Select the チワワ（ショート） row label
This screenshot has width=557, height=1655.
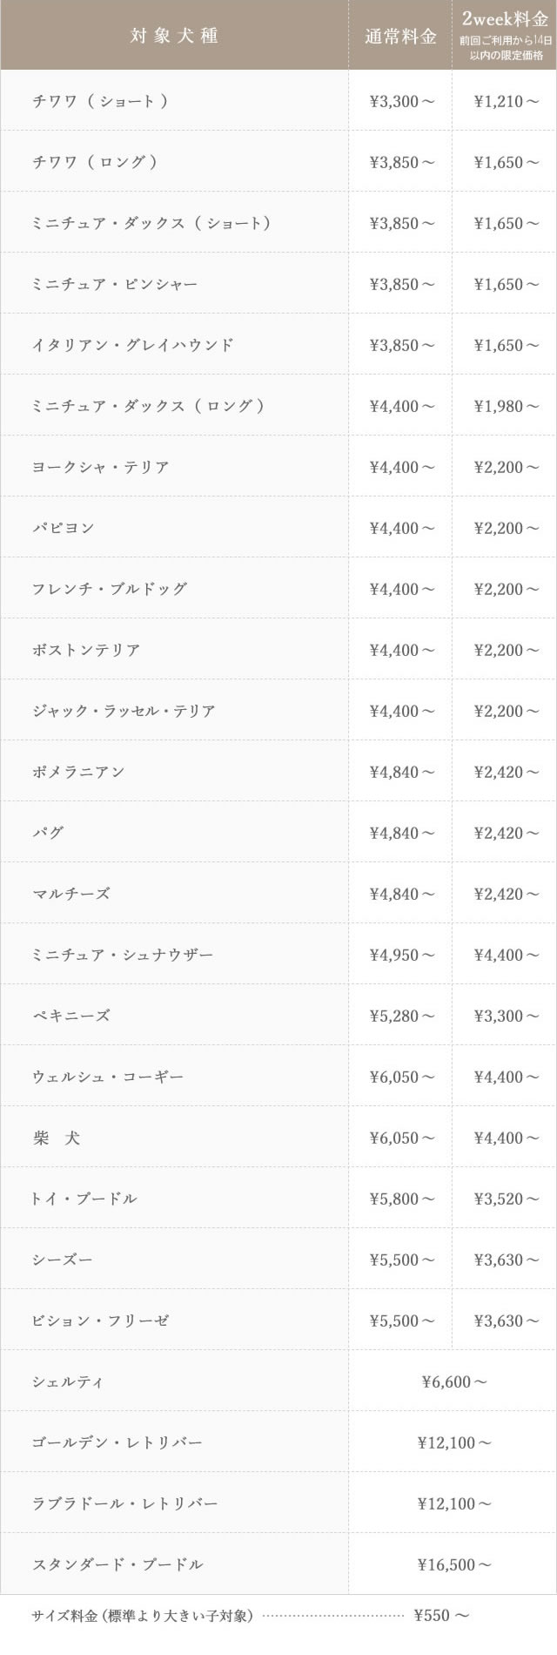100,101
